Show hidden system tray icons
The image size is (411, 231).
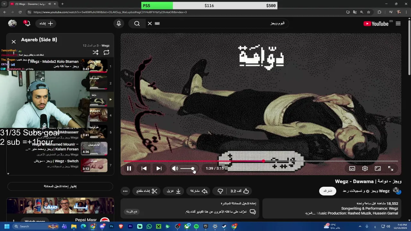[360, 227]
